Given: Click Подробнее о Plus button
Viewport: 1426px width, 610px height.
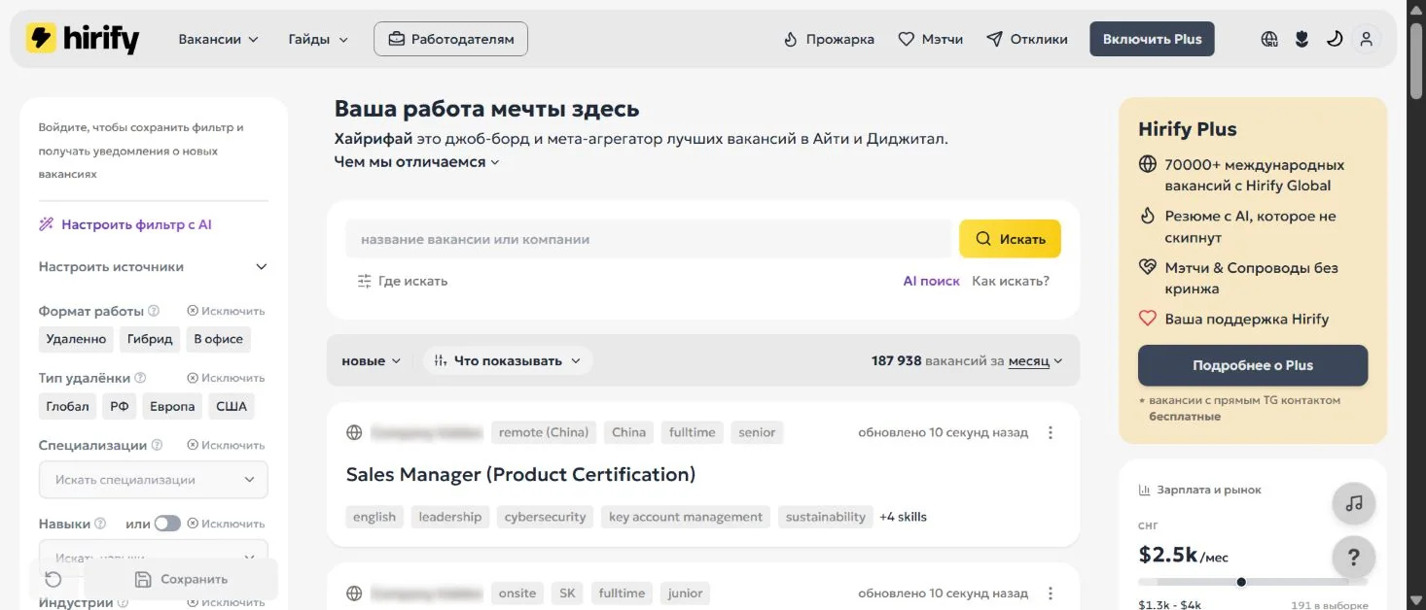Looking at the screenshot, I should [x=1253, y=365].
